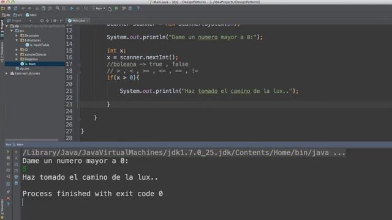Click Down the Stack Trace arrow
This screenshot has height=220, width=392.
tap(17, 158)
